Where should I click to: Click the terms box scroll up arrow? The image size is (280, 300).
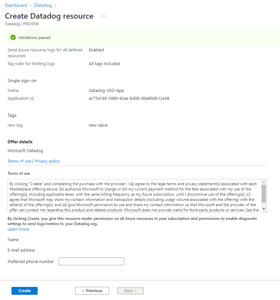point(264,182)
